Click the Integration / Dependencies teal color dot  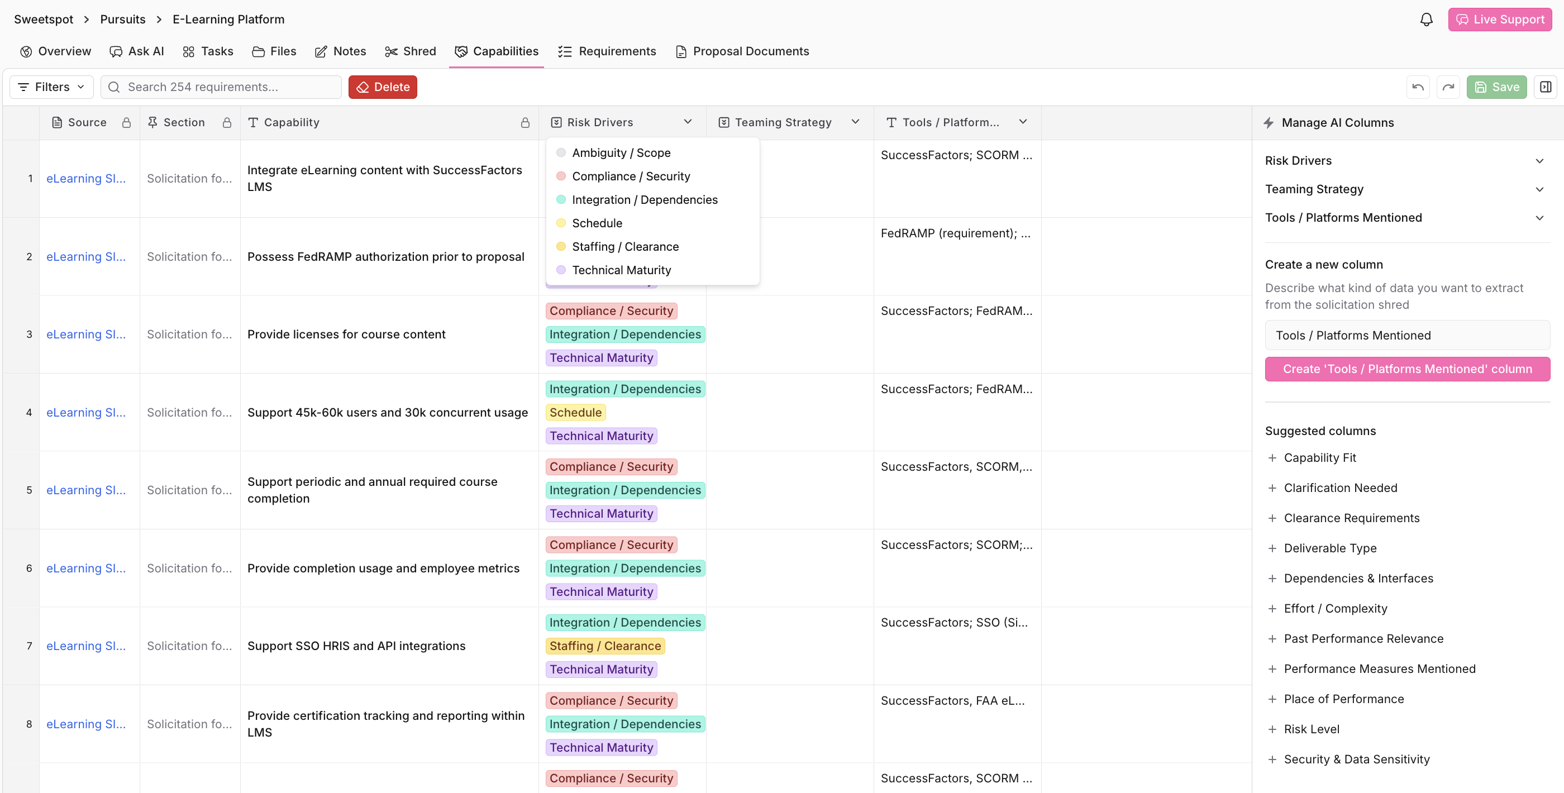coord(560,200)
